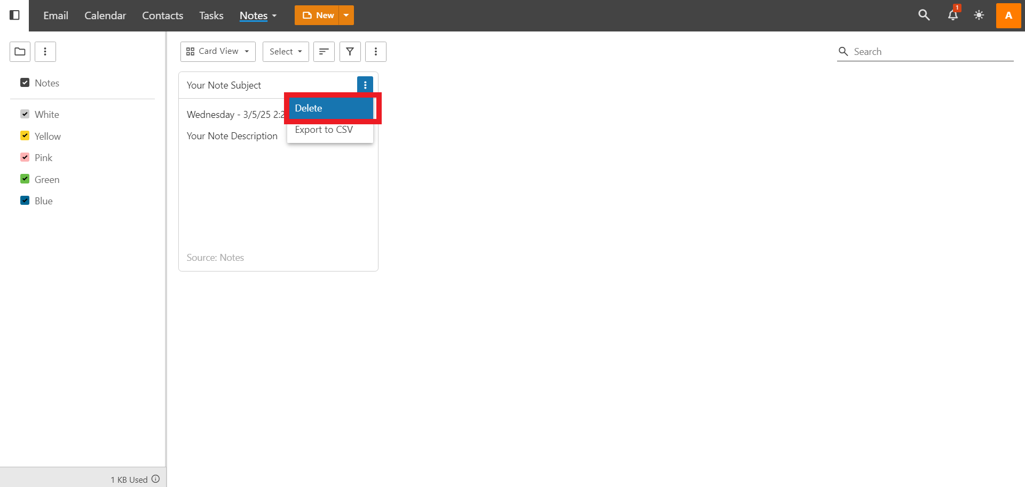
Task: Create a new note with New button
Action: click(x=317, y=15)
